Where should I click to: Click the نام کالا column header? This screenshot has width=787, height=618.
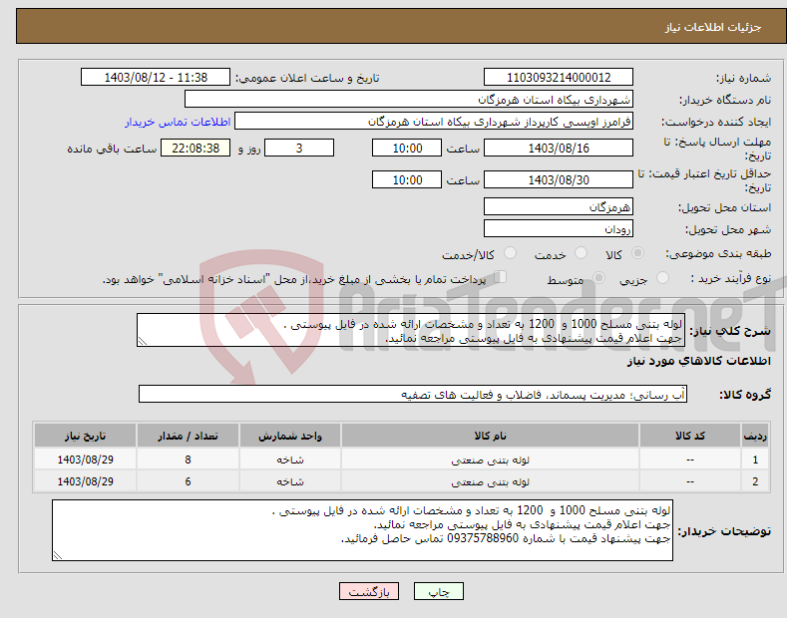[x=490, y=436]
